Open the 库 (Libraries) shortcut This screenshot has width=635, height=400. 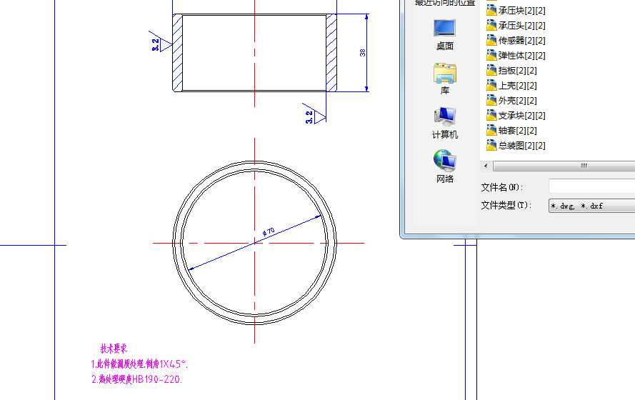pos(445,79)
